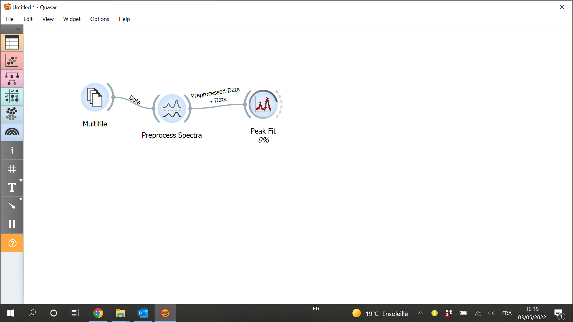The width and height of the screenshot is (573, 322).
Task: Open the Help button in sidebar
Action: (12, 243)
